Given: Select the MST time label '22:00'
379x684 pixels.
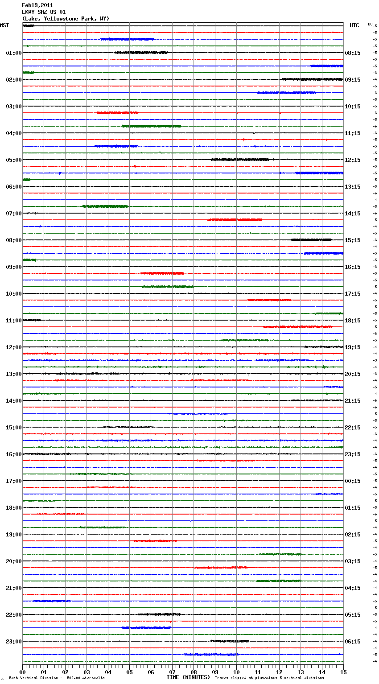Looking at the screenshot, I should pos(14,615).
